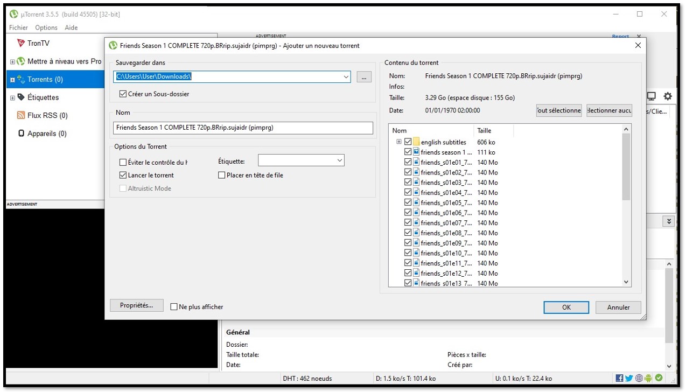Uncheck Lancer le torrent checkbox

123,175
